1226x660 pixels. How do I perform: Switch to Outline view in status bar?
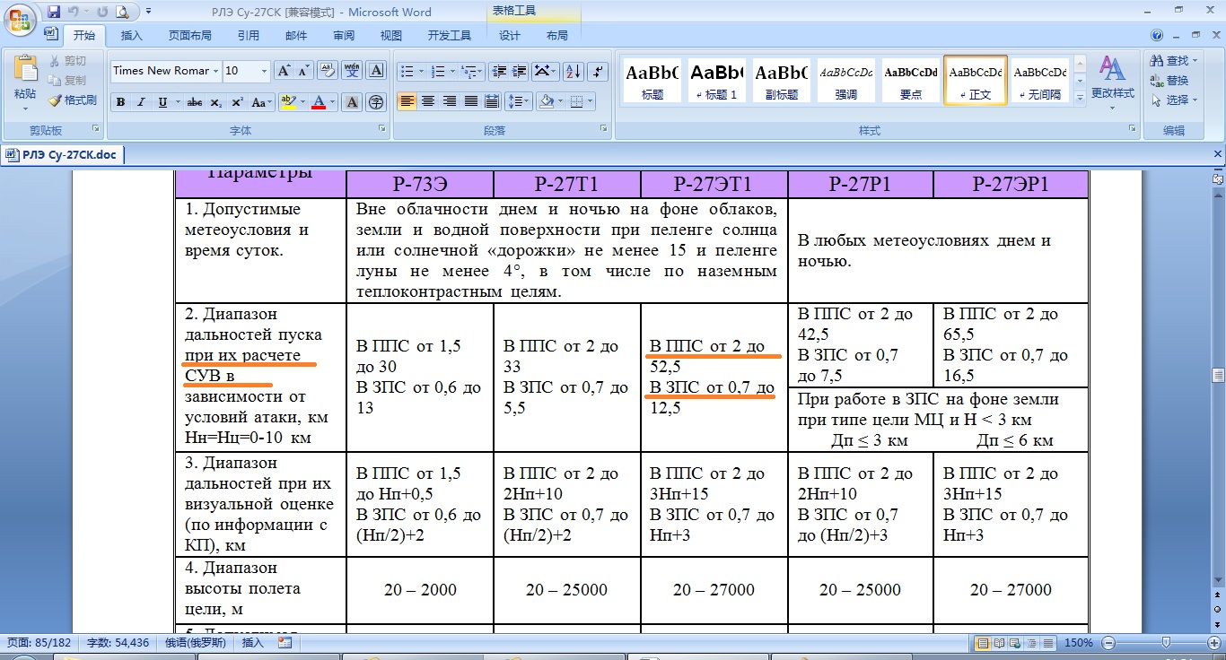[1031, 643]
